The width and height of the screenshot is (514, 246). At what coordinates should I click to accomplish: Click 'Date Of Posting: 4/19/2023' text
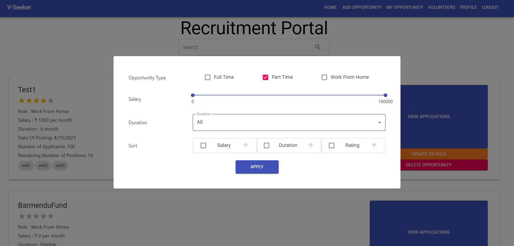pos(47,138)
